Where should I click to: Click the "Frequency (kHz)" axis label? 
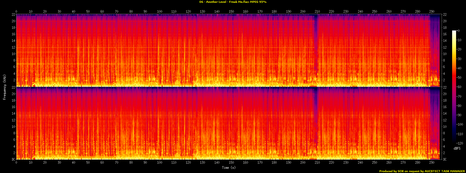click(x=5, y=87)
